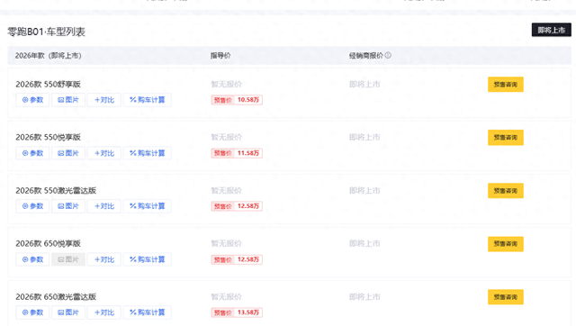Click 预售咨询 for 550舒享版

coord(506,85)
